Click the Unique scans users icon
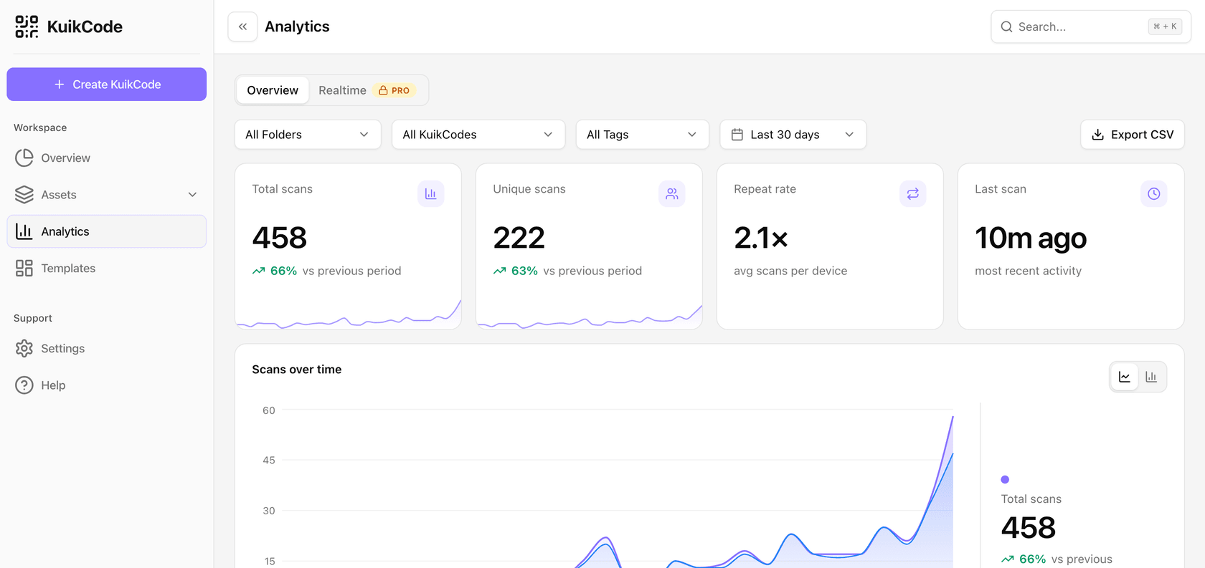 pos(672,193)
